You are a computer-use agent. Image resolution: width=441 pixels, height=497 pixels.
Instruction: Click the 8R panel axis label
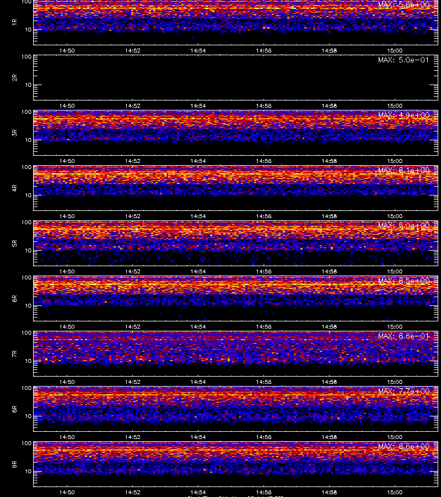pyautogui.click(x=14, y=409)
